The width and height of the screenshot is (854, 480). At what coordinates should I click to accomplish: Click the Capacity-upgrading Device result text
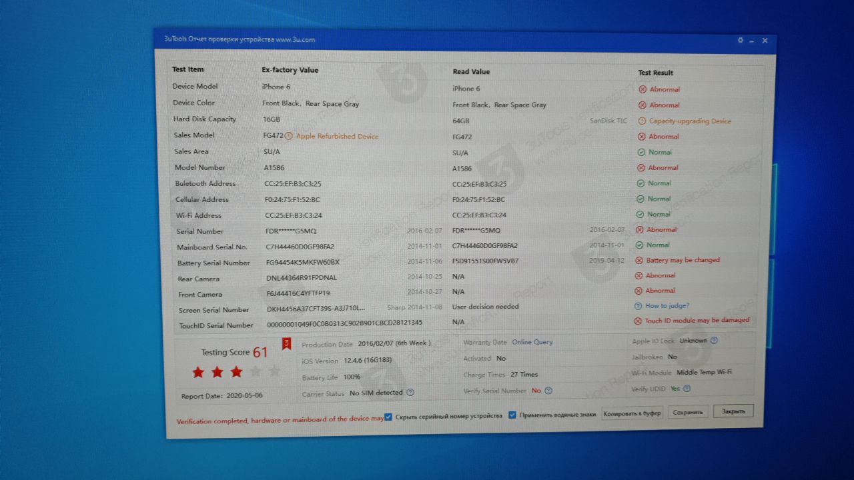[690, 121]
